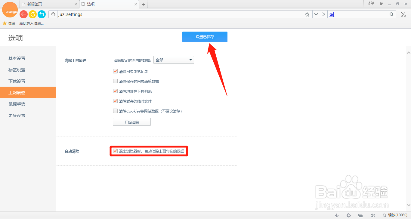Click the scrollbar down arrow
Viewport: 411px width, 219px height.
click(408, 205)
